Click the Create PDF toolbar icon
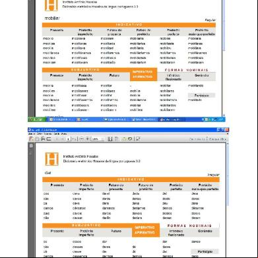The width and height of the screenshot is (258, 258). (x=32, y=139)
